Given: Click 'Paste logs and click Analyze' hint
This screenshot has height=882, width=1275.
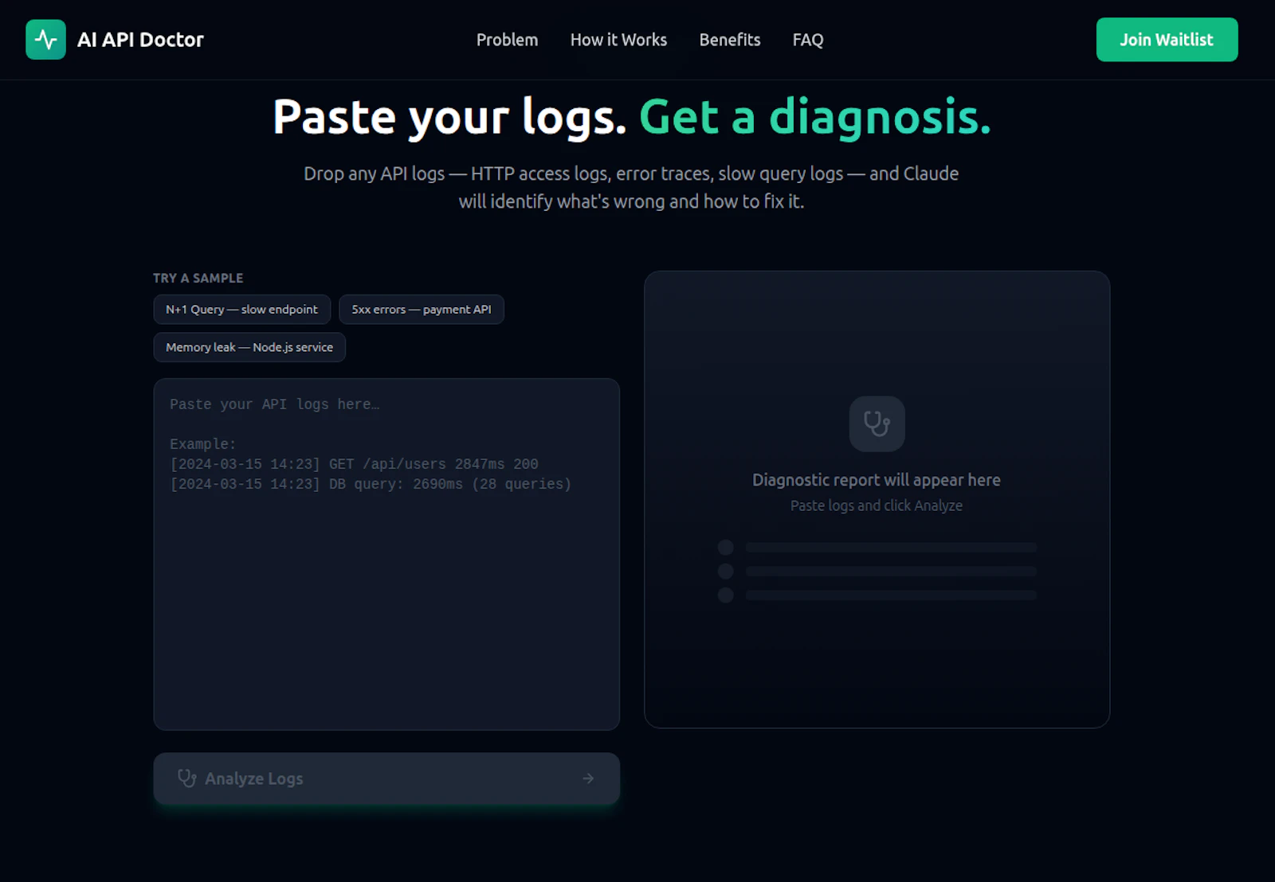Looking at the screenshot, I should coord(877,505).
